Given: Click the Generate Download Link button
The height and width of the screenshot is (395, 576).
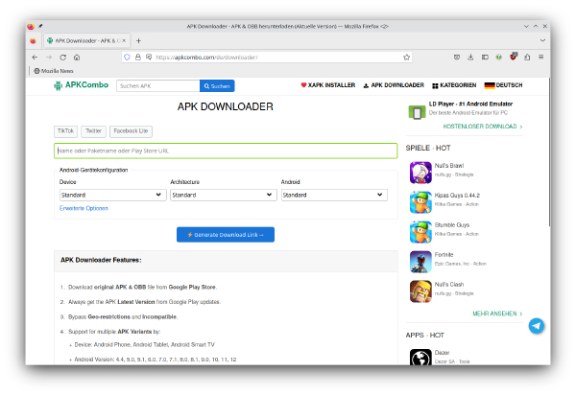Looking at the screenshot, I should pyautogui.click(x=226, y=235).
